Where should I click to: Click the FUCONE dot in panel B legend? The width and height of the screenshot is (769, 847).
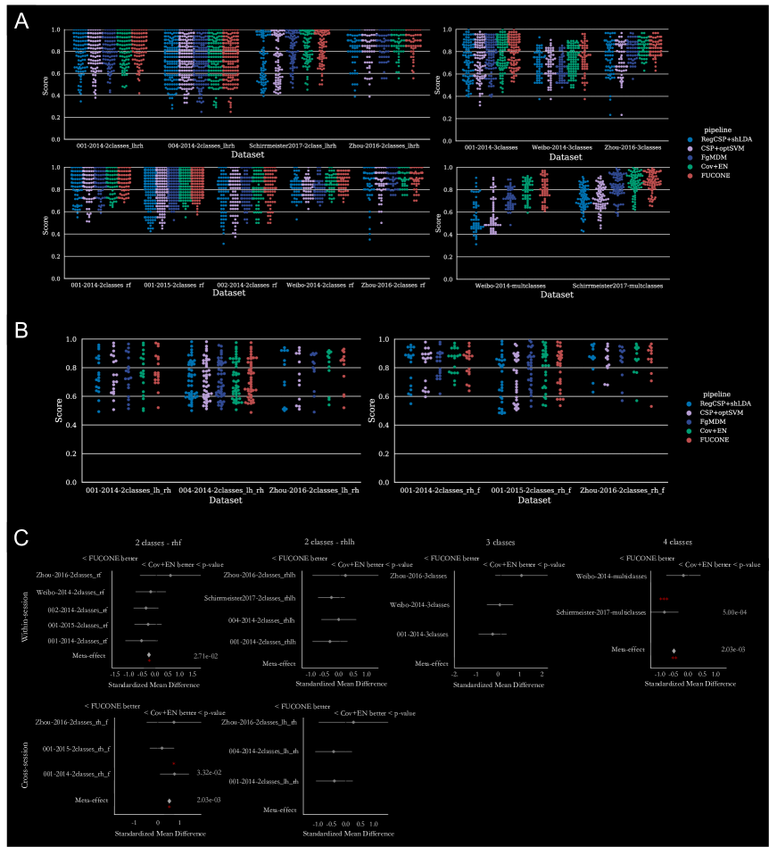(x=689, y=440)
